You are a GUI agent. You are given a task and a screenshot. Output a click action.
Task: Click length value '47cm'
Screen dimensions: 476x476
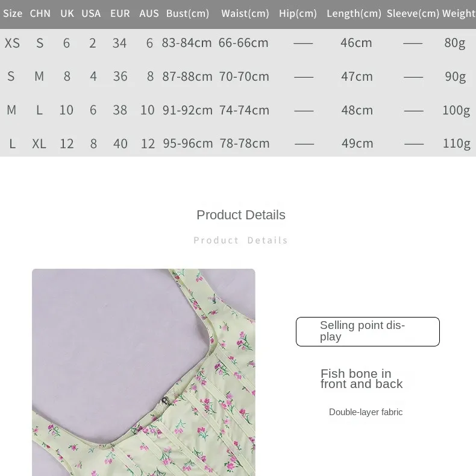coord(357,77)
